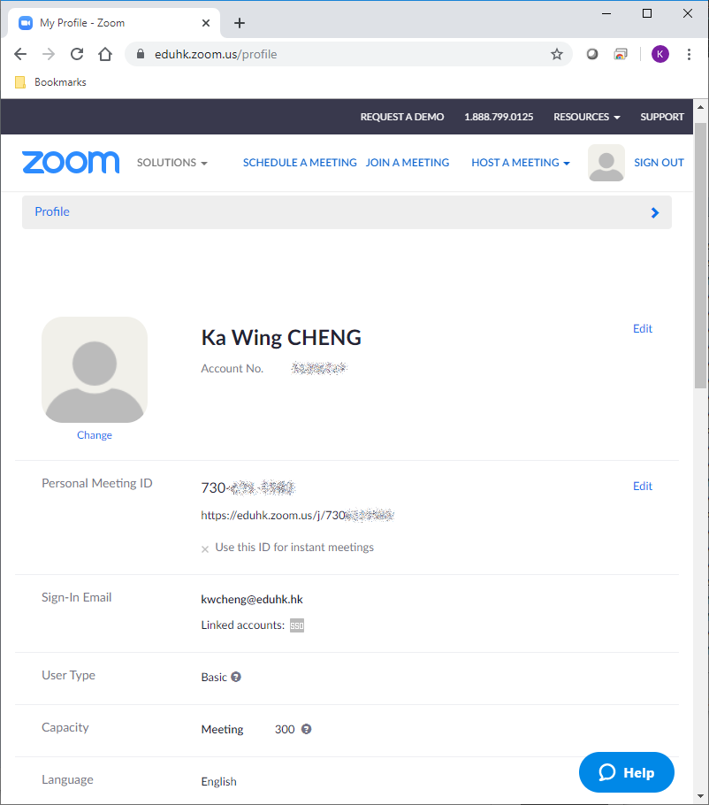Image resolution: width=709 pixels, height=805 pixels.
Task: Open the Chrome three-dot menu
Action: tap(689, 54)
